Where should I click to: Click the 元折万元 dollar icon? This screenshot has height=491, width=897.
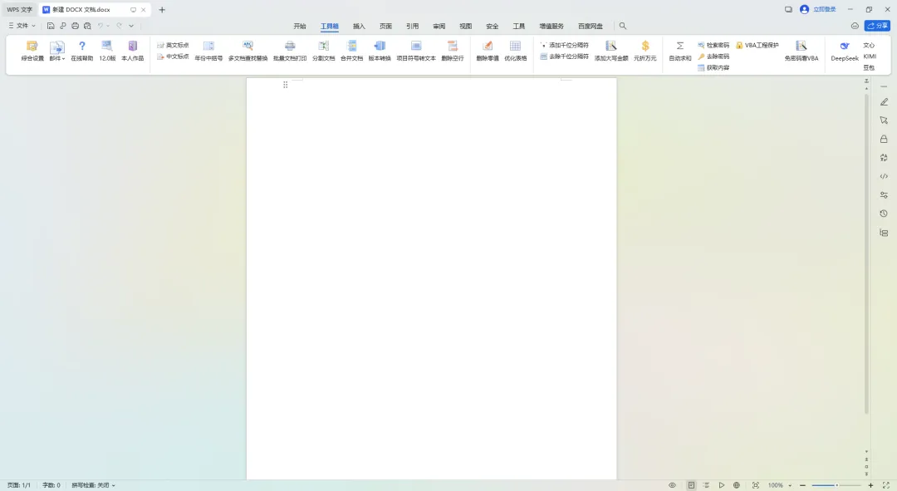click(645, 51)
